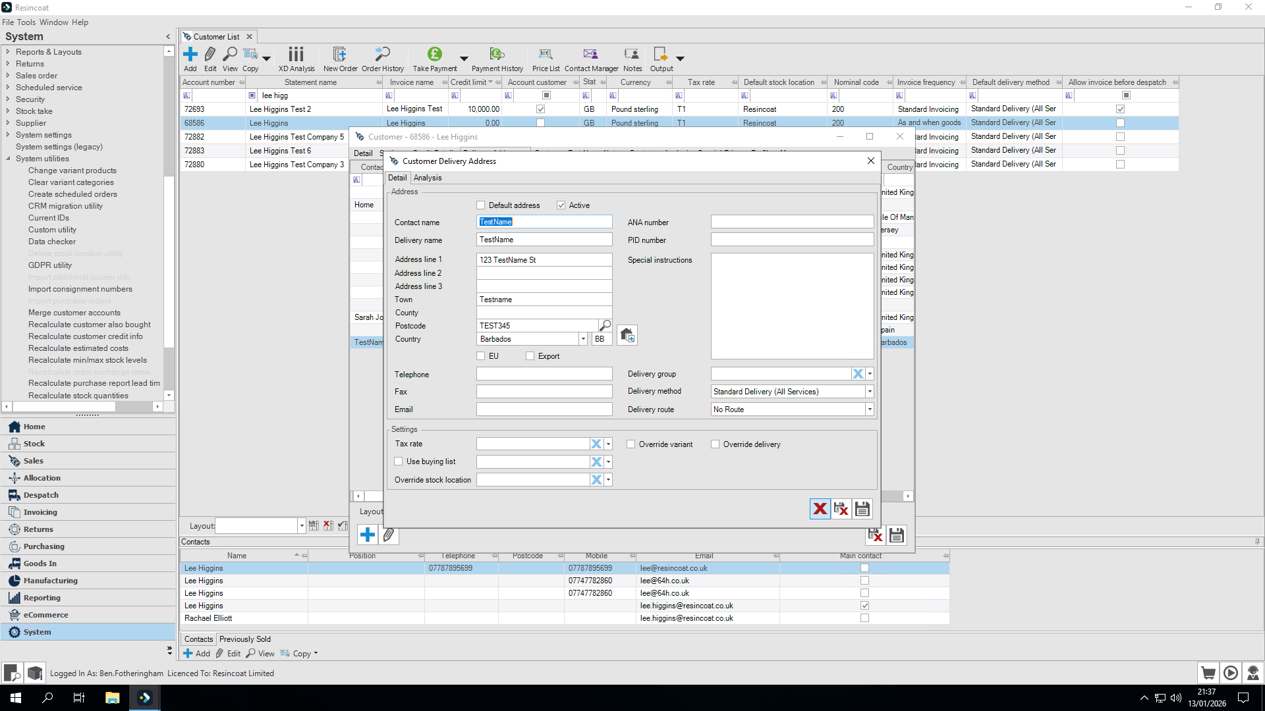Click the postcode lookup magnifier
Viewport: 1265px width, 711px height.
pyautogui.click(x=605, y=325)
